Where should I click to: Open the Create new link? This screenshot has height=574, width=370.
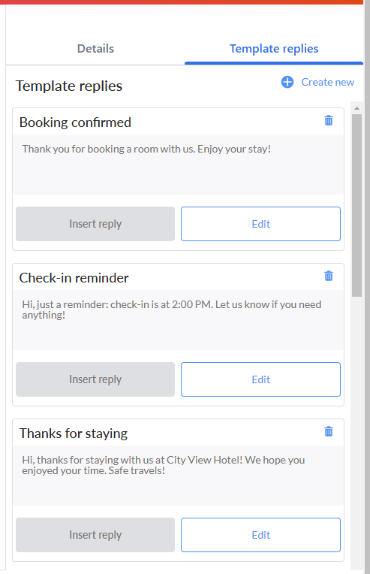(x=327, y=82)
